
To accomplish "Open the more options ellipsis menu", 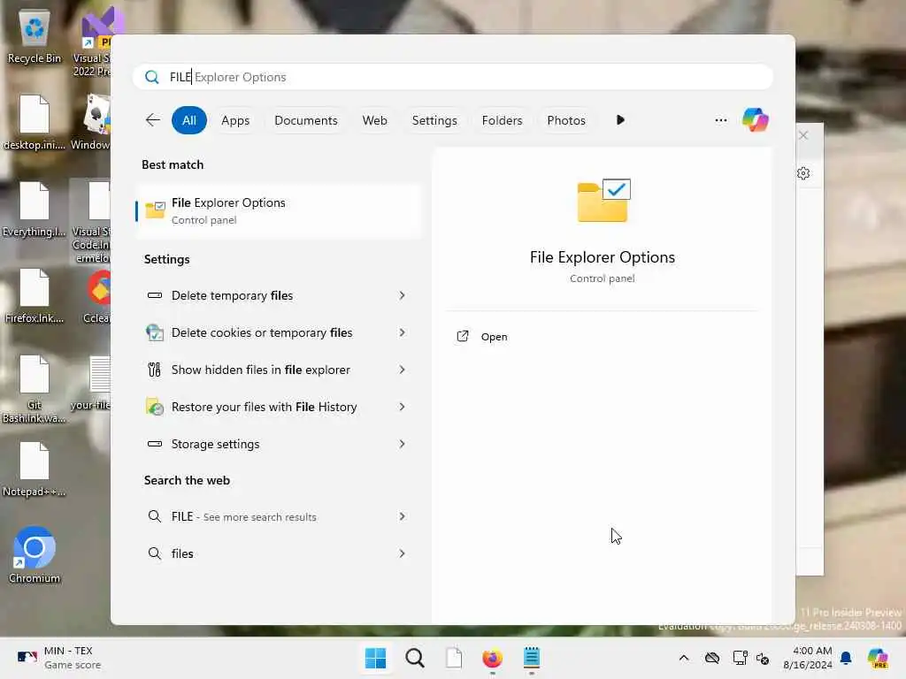I will 720,120.
